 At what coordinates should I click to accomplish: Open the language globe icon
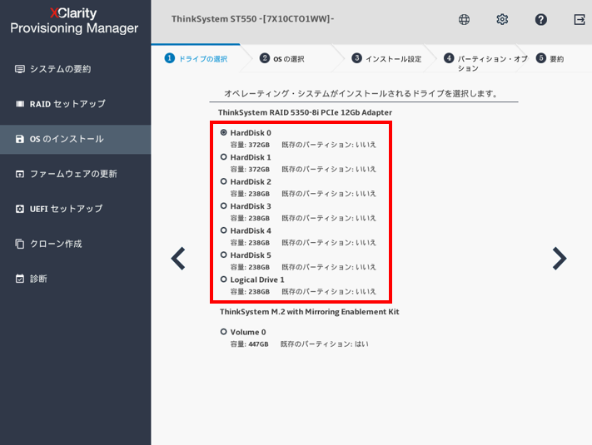coord(464,19)
